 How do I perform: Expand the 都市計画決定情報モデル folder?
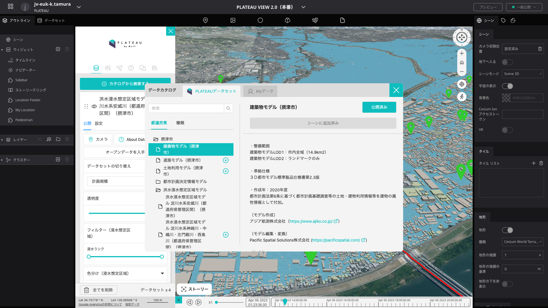[181, 182]
